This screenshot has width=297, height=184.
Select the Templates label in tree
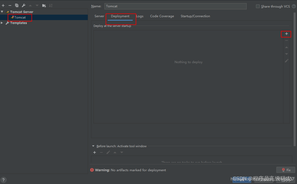click(19, 23)
